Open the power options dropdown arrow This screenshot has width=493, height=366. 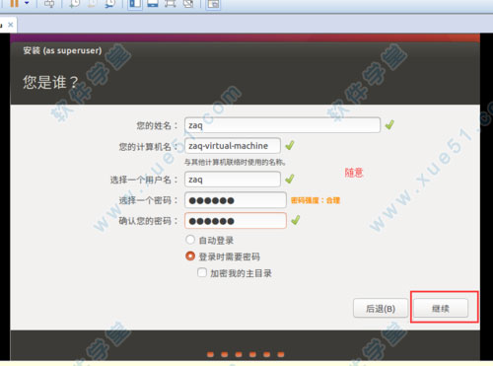pos(27,3)
